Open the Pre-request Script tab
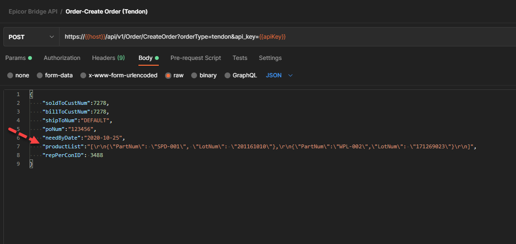The height and width of the screenshot is (244, 516). [196, 58]
